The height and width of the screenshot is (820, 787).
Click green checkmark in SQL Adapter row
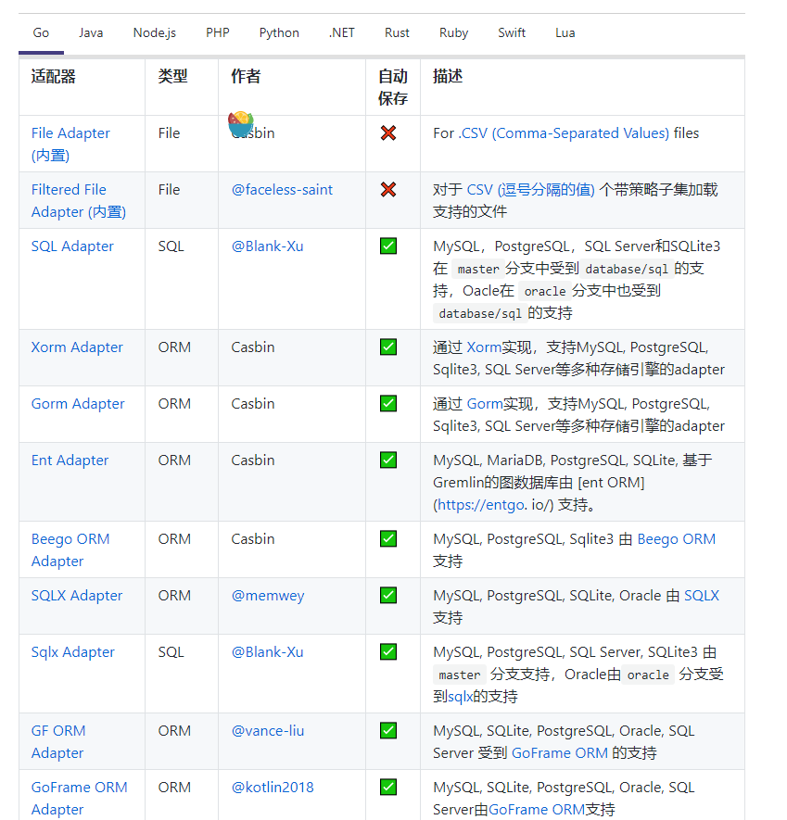click(x=388, y=246)
